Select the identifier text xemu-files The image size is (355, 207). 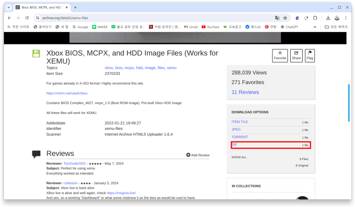tap(114, 129)
